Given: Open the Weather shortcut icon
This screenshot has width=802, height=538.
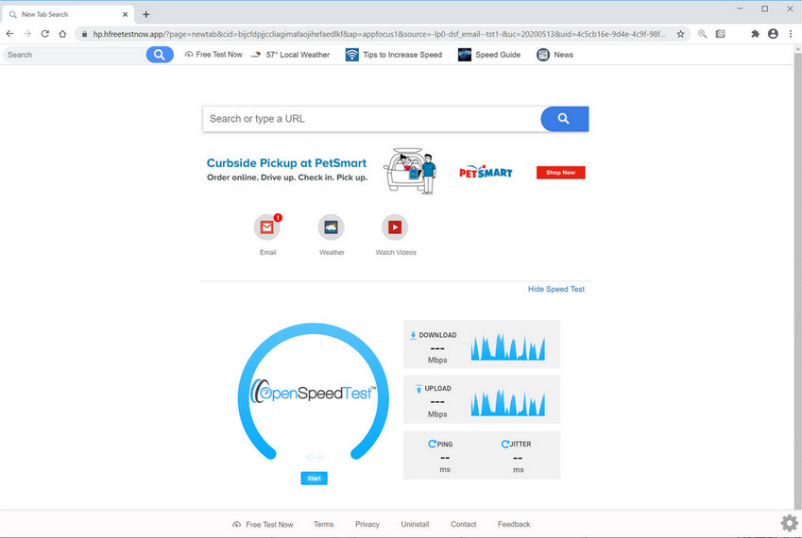Looking at the screenshot, I should click(x=331, y=227).
